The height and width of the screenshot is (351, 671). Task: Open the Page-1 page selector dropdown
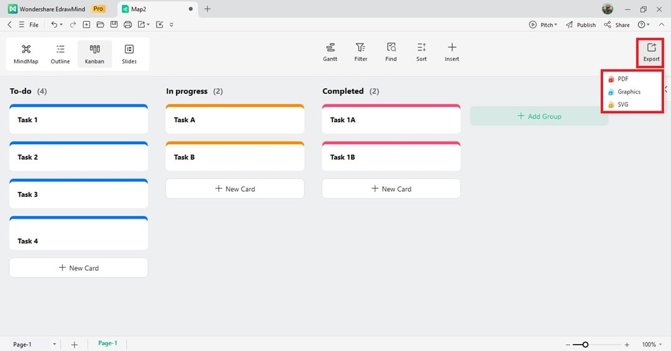coord(55,344)
